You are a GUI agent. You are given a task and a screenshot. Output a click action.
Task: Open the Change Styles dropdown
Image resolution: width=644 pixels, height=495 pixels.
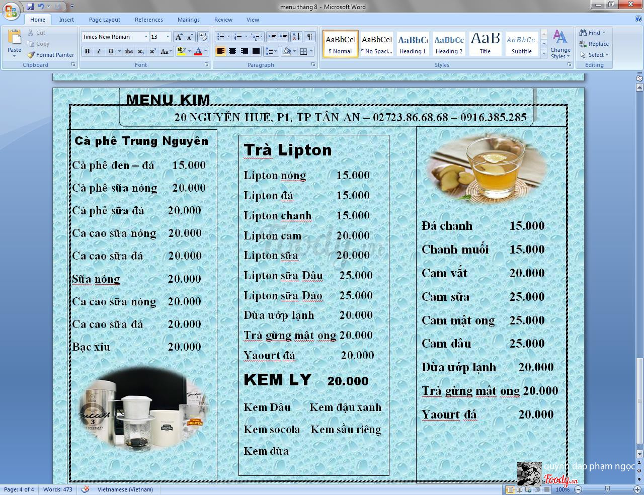coord(560,44)
